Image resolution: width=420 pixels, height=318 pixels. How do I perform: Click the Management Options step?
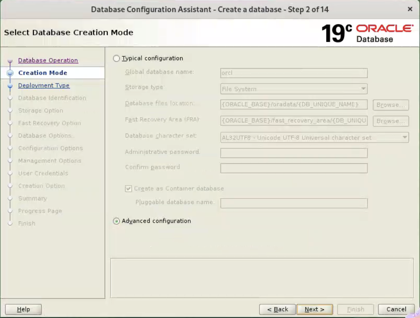tap(49, 160)
